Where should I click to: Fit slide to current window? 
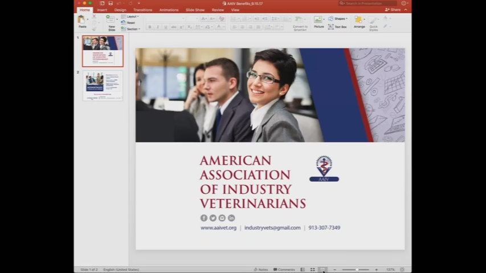(x=402, y=270)
